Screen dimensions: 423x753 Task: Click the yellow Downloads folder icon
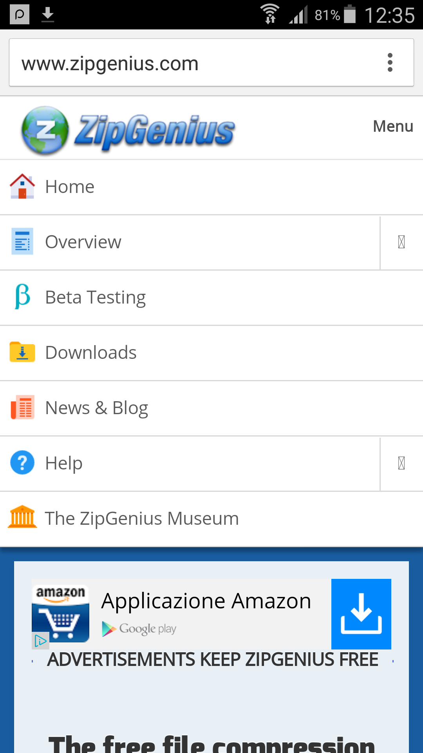pyautogui.click(x=22, y=352)
